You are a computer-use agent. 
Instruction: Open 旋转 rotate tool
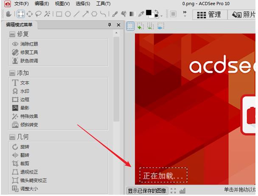(20, 147)
